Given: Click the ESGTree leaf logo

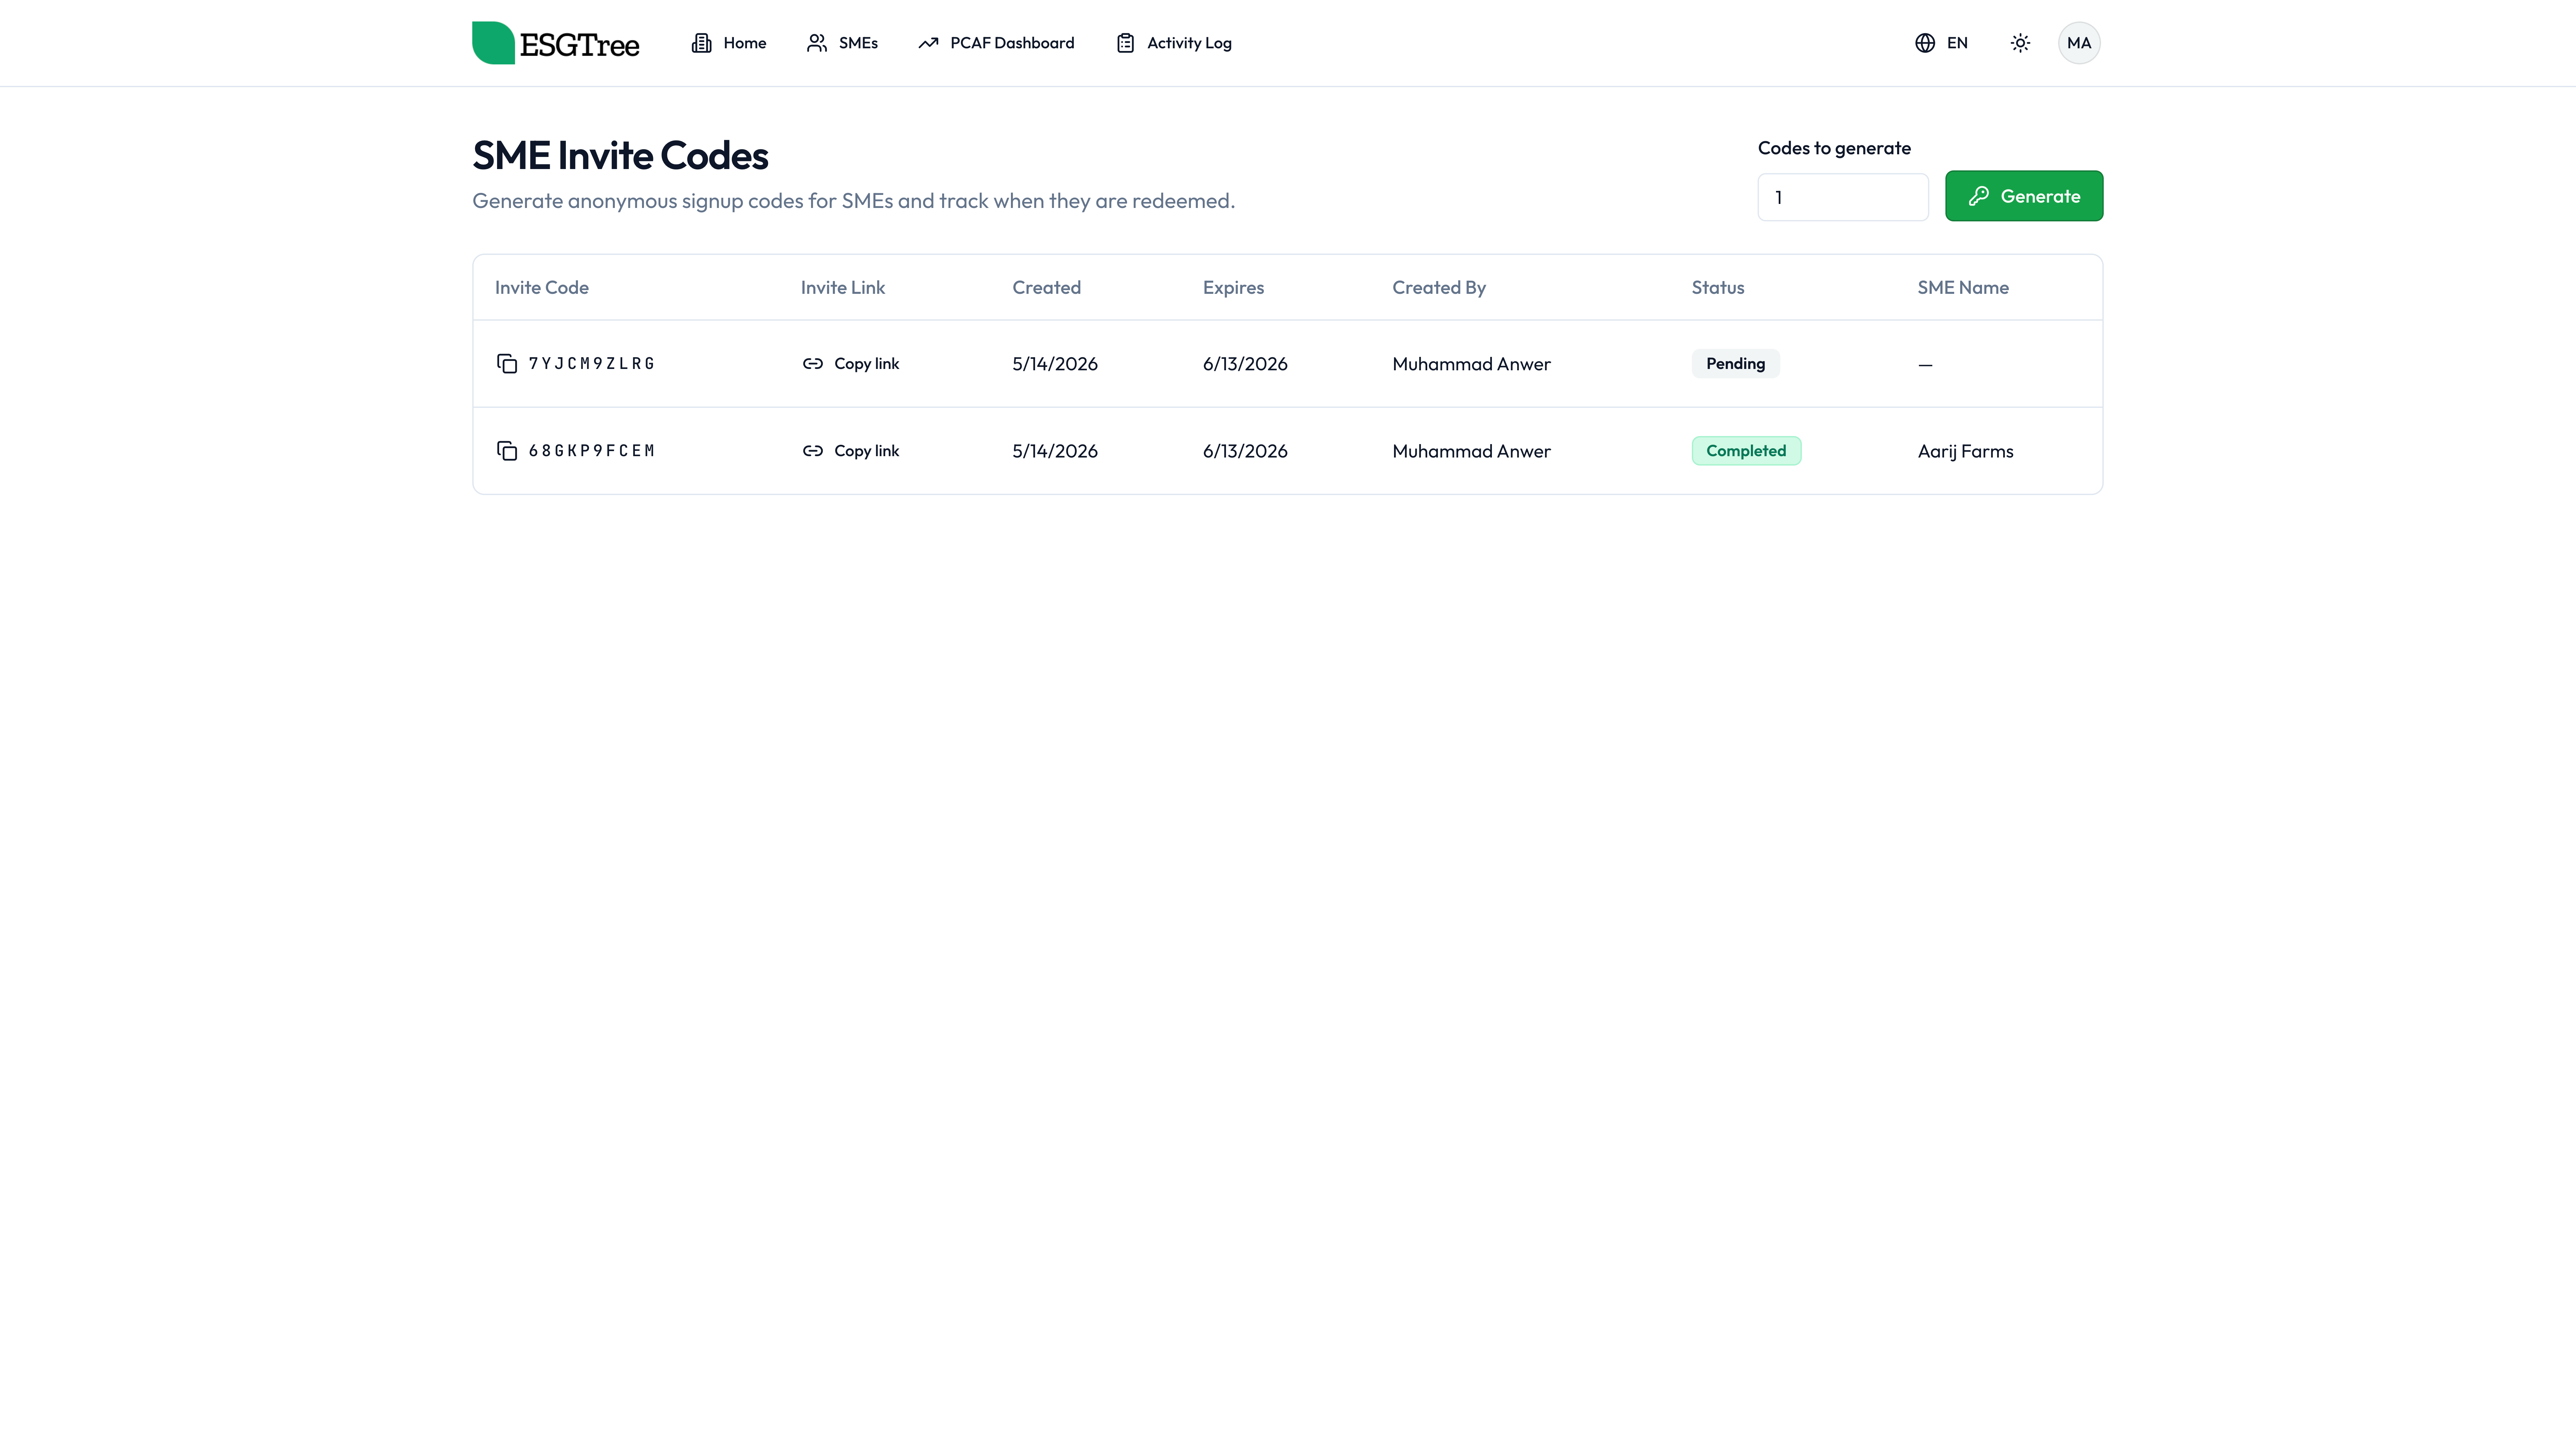Looking at the screenshot, I should (x=493, y=43).
